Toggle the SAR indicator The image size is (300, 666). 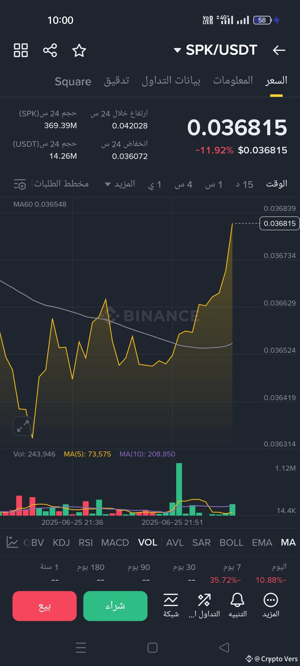201,543
